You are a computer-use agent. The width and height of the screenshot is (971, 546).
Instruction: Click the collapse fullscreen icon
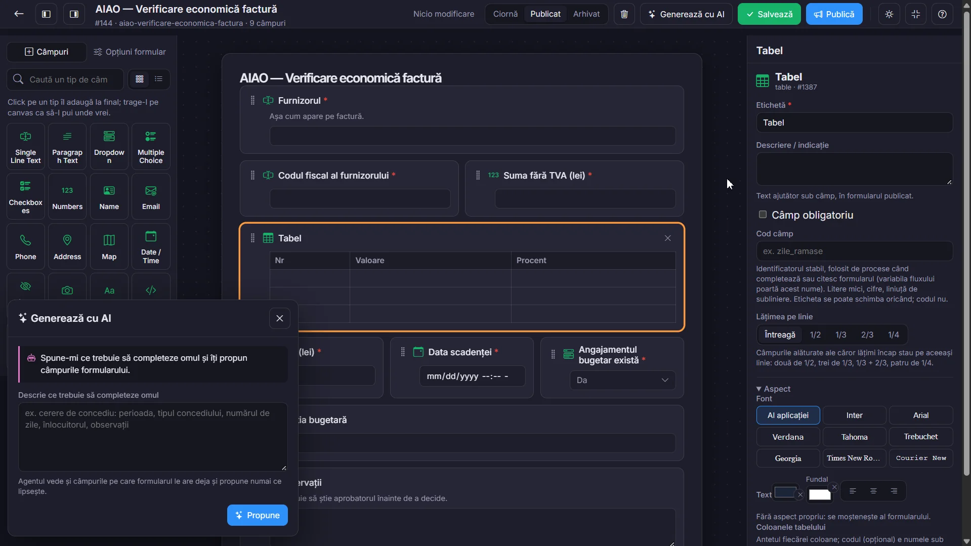point(916,14)
